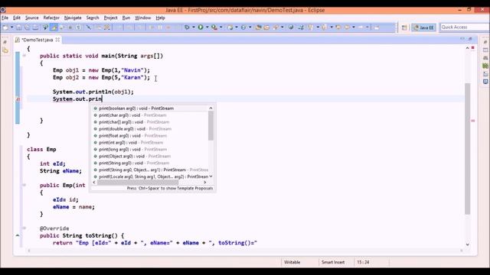The image size is (490, 275).
Task: Click the Quick Access search field
Action: [x=465, y=27]
